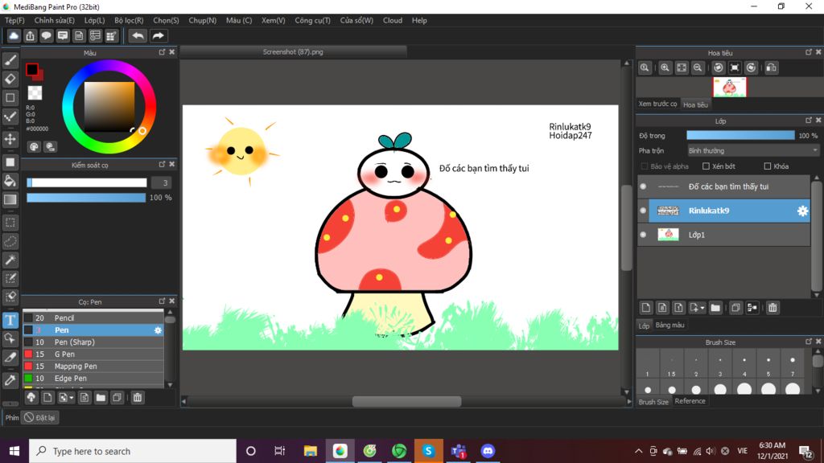Image resolution: width=824 pixels, height=463 pixels.
Task: Select the Magic Wand tool
Action: (10, 260)
